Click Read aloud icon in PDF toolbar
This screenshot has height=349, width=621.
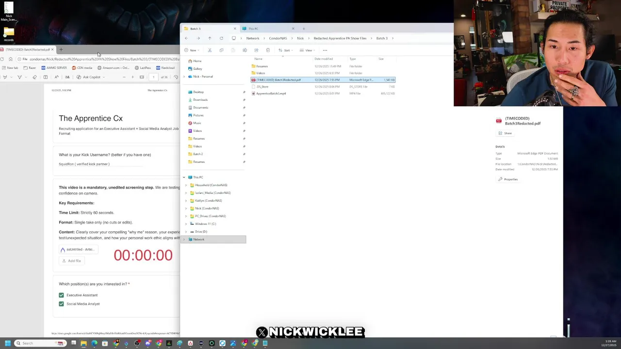(x=57, y=77)
